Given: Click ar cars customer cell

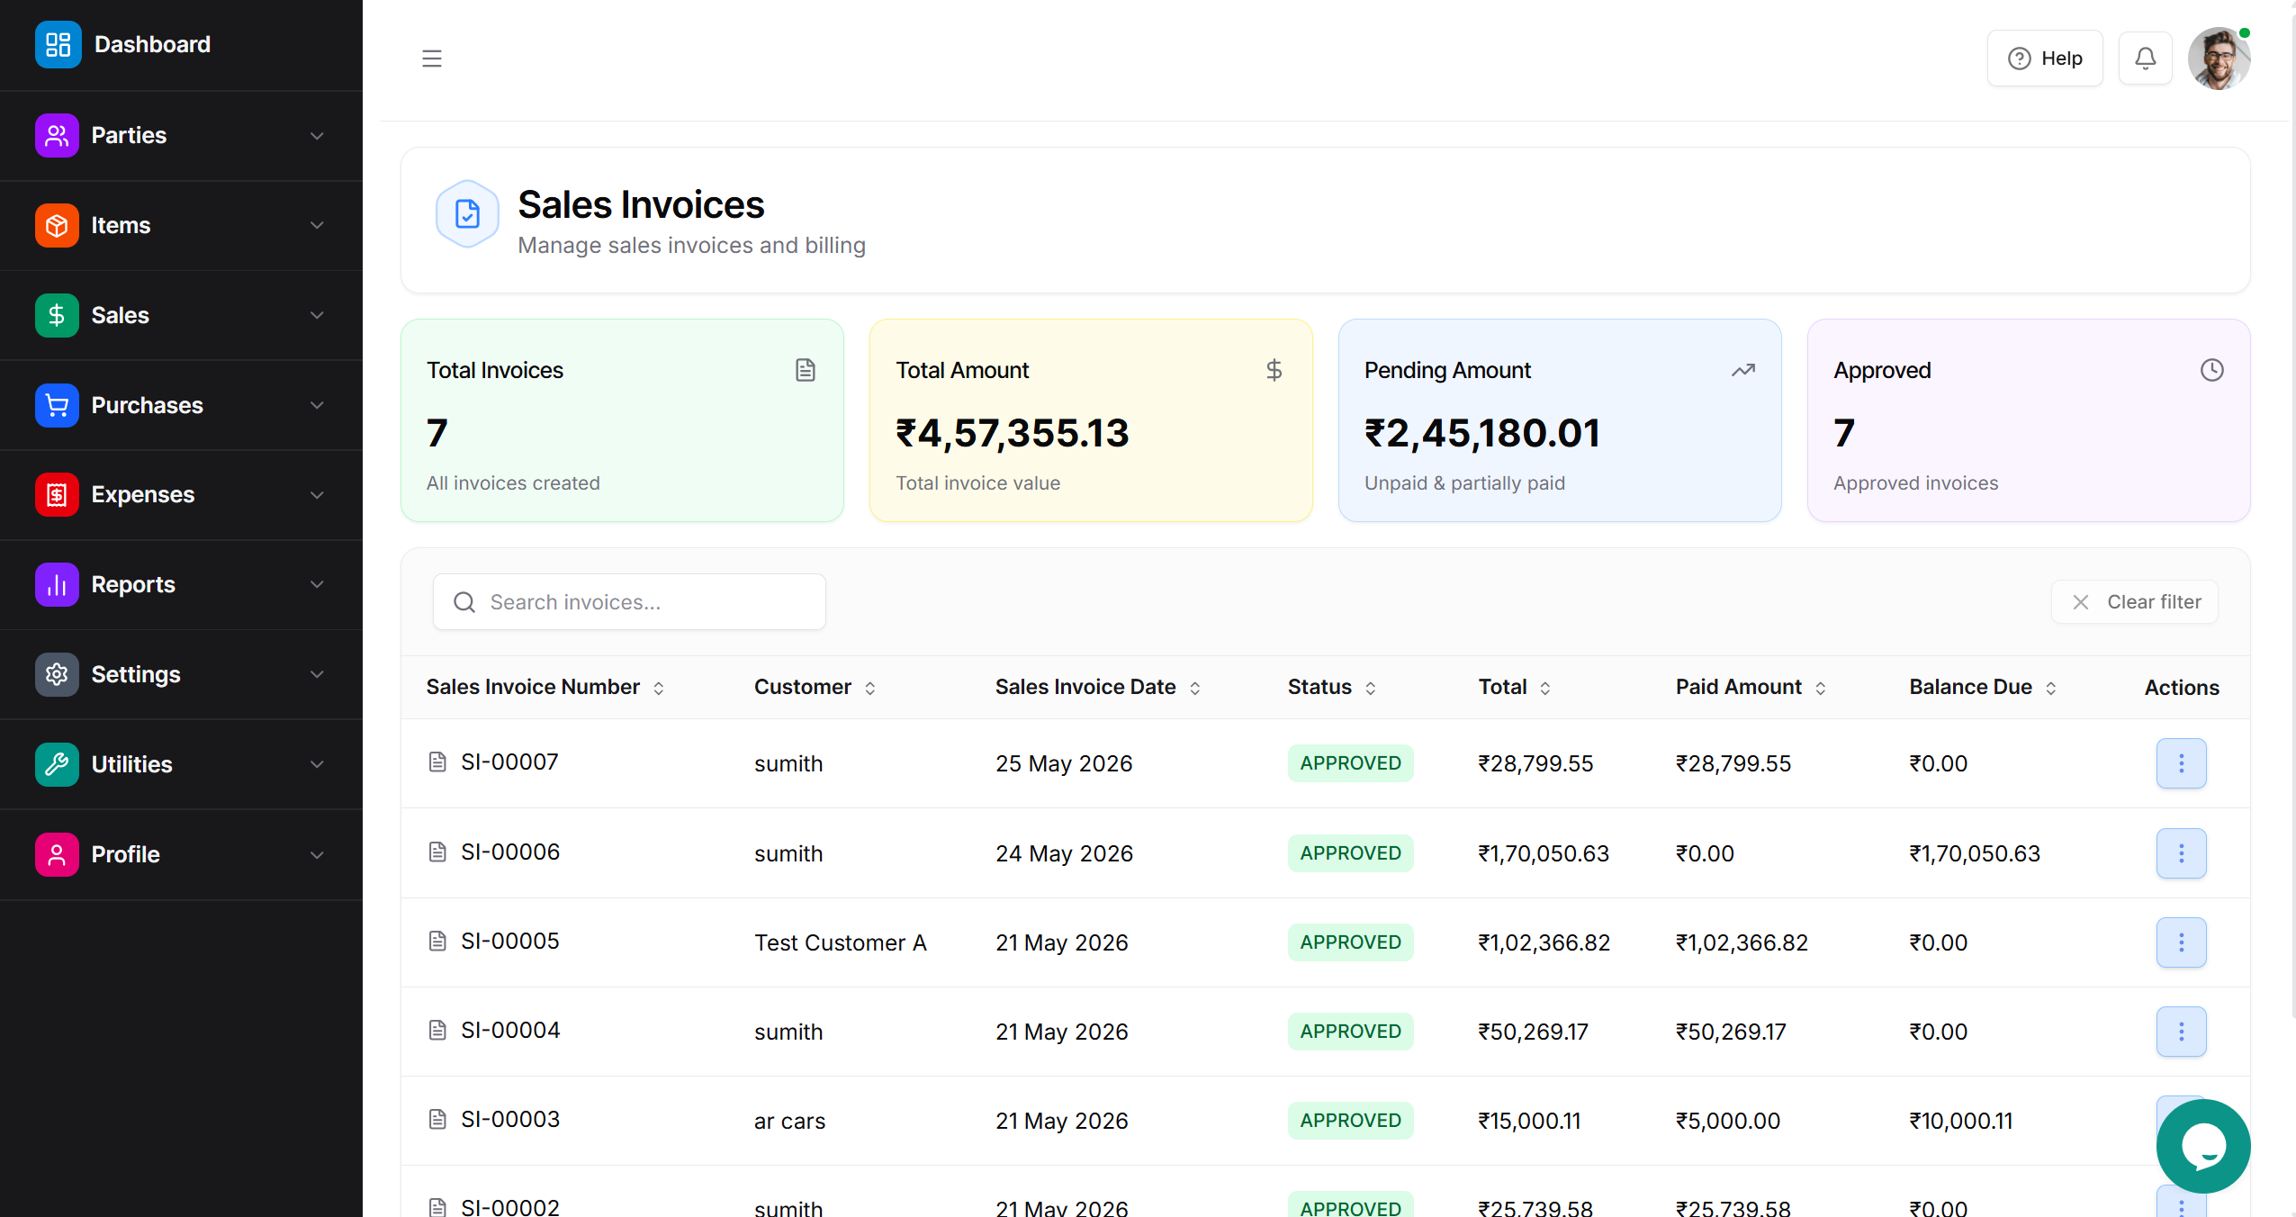Looking at the screenshot, I should [789, 1121].
